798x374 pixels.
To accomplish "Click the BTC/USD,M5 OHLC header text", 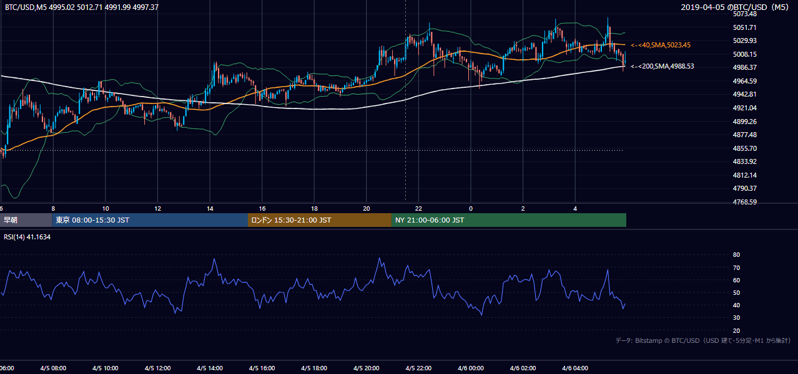I will (x=82, y=7).
